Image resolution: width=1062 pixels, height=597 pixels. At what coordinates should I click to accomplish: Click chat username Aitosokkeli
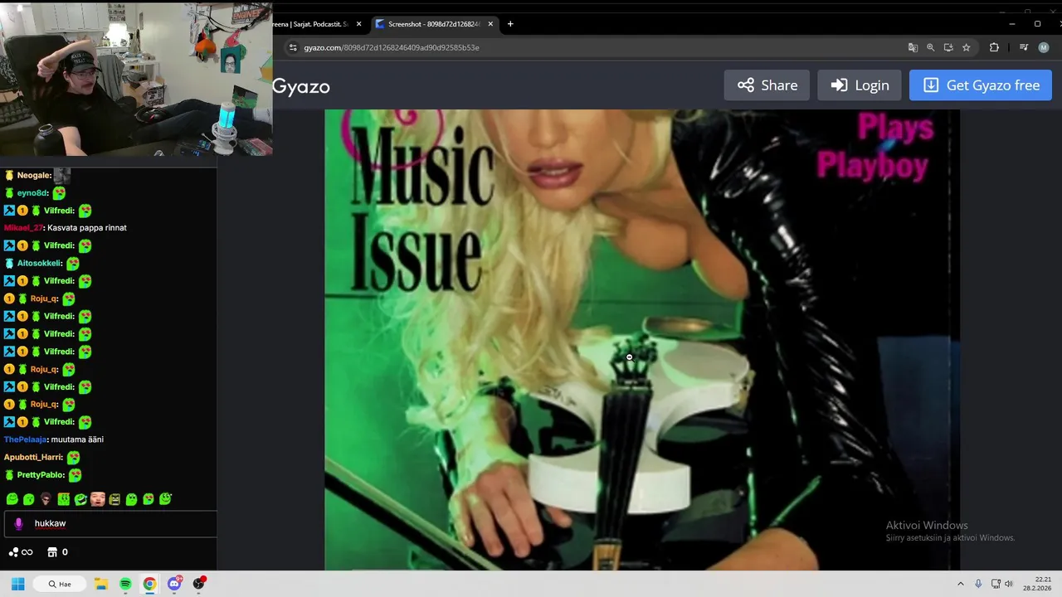tap(40, 264)
